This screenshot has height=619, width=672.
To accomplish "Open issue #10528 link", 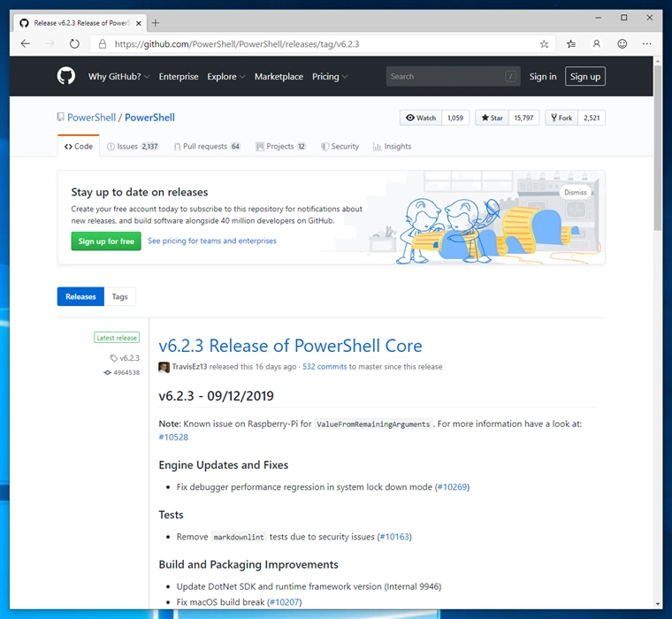I will pyautogui.click(x=173, y=437).
